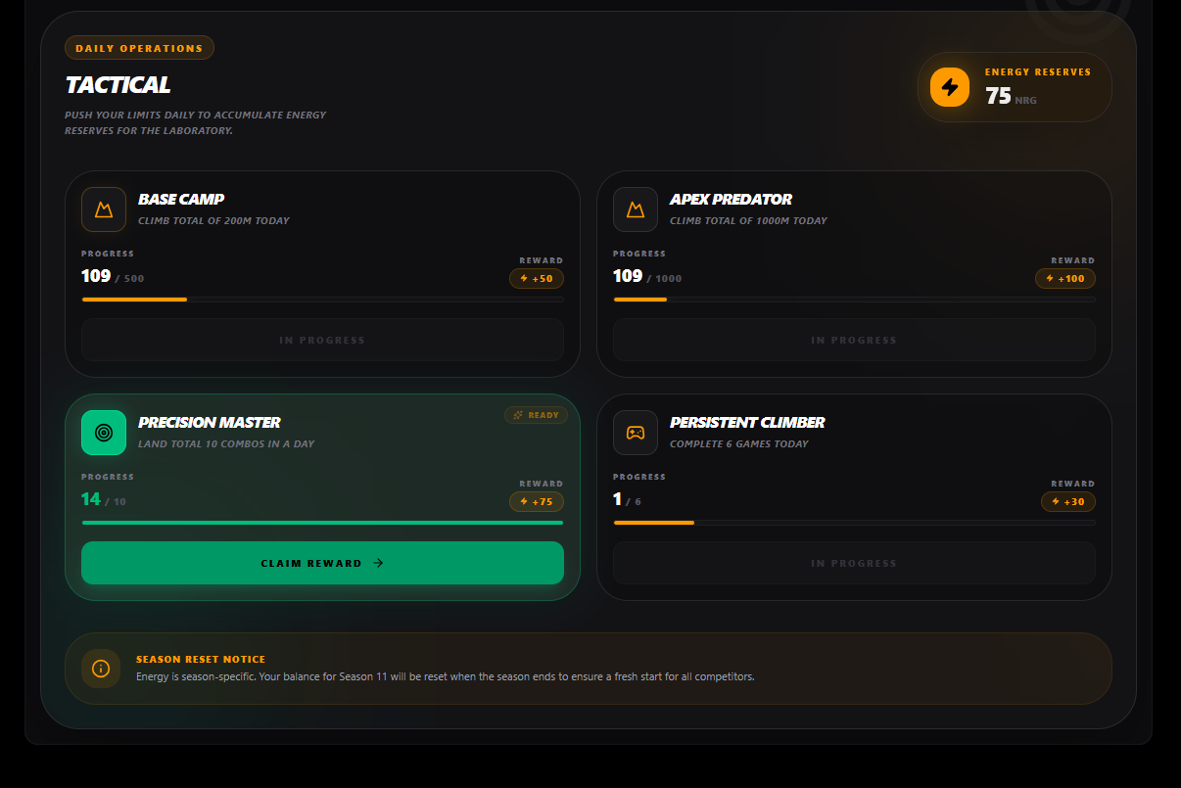Click the 'Push your limits daily' description
Viewport: 1181px width, 788px height.
click(196, 122)
